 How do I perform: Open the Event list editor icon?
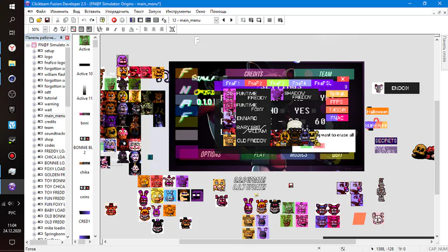156,20
